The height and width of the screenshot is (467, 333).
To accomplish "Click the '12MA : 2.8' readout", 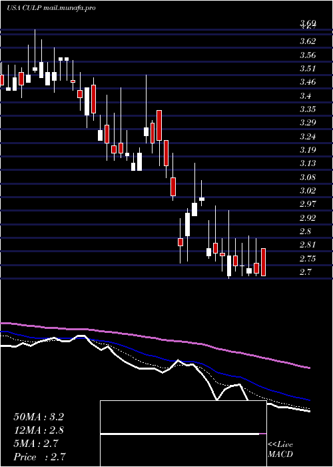I will [x=39, y=430].
